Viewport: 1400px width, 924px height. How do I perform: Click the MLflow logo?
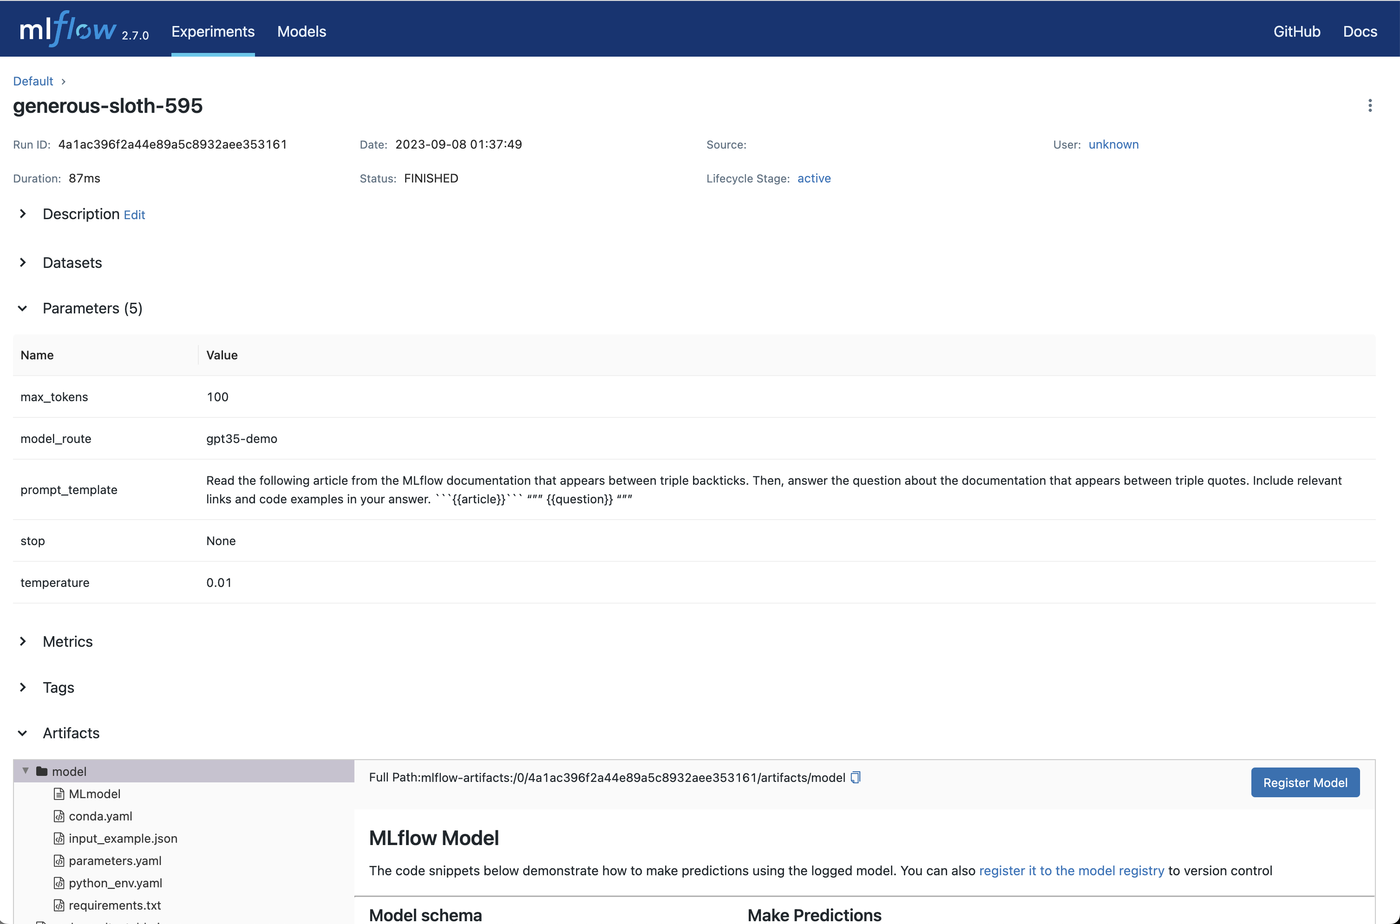68,29
